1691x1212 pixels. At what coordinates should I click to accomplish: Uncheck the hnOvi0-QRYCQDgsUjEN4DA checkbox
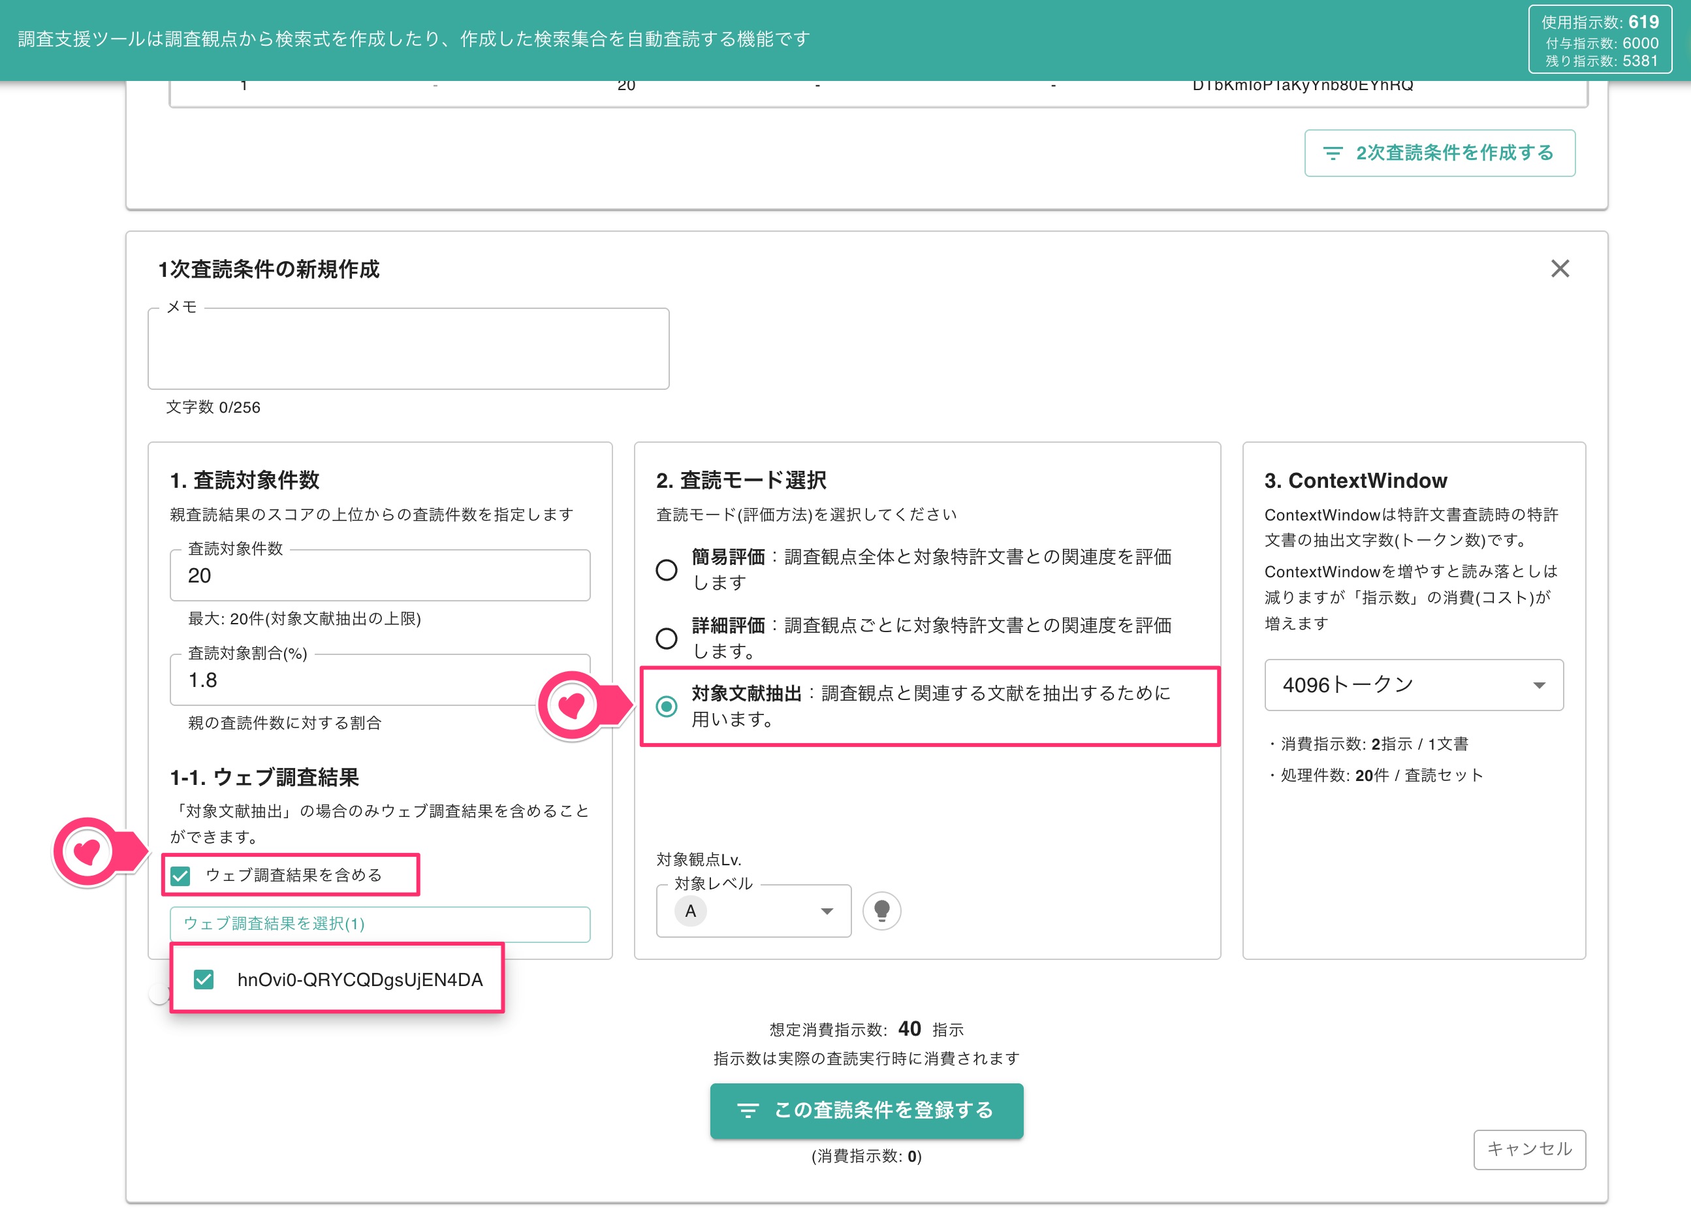(204, 980)
